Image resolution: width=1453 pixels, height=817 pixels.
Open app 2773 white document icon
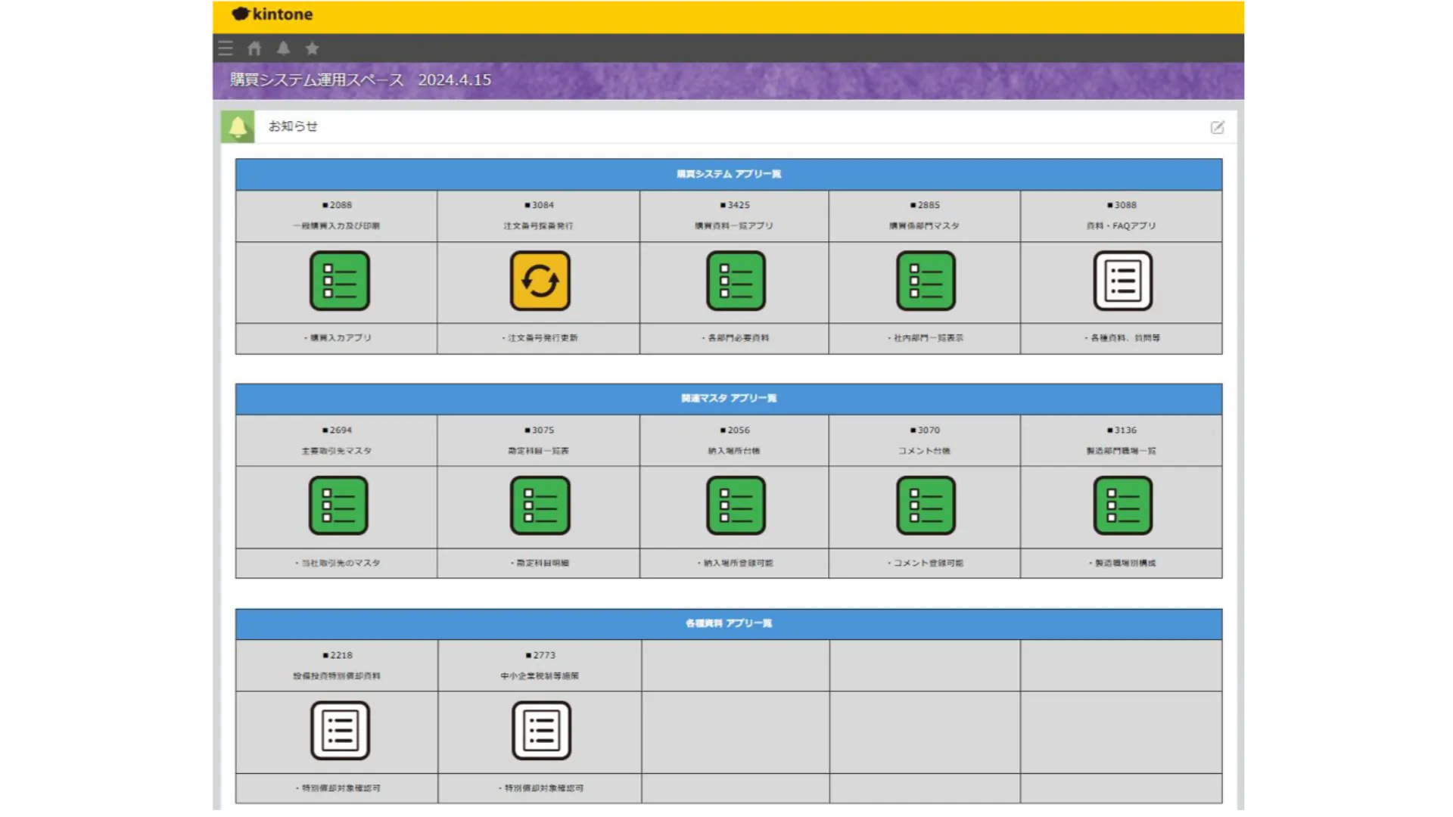tap(541, 730)
